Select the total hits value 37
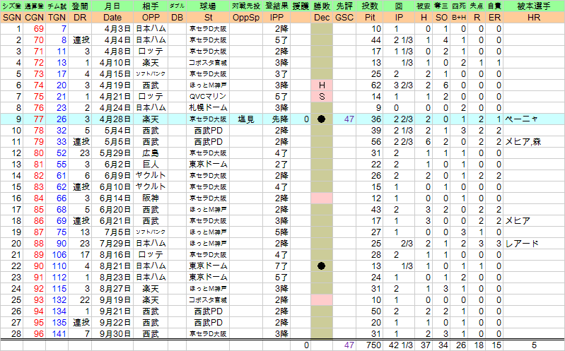This screenshot has width=565, height=351. coord(426,345)
